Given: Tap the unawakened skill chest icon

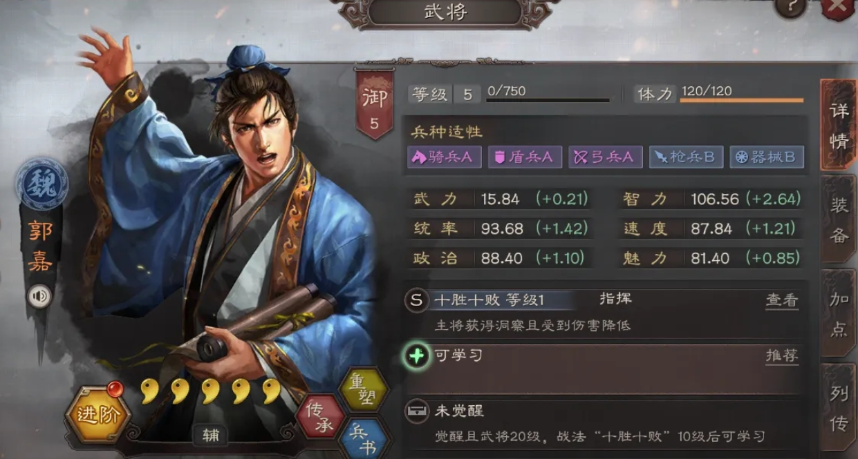Looking at the screenshot, I should pyautogui.click(x=416, y=411).
